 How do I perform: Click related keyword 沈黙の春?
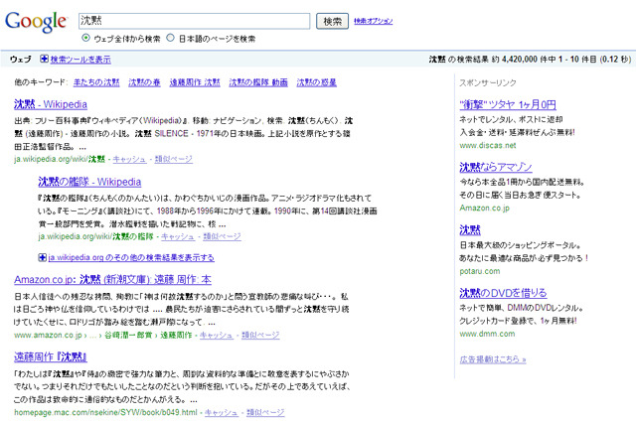point(144,82)
